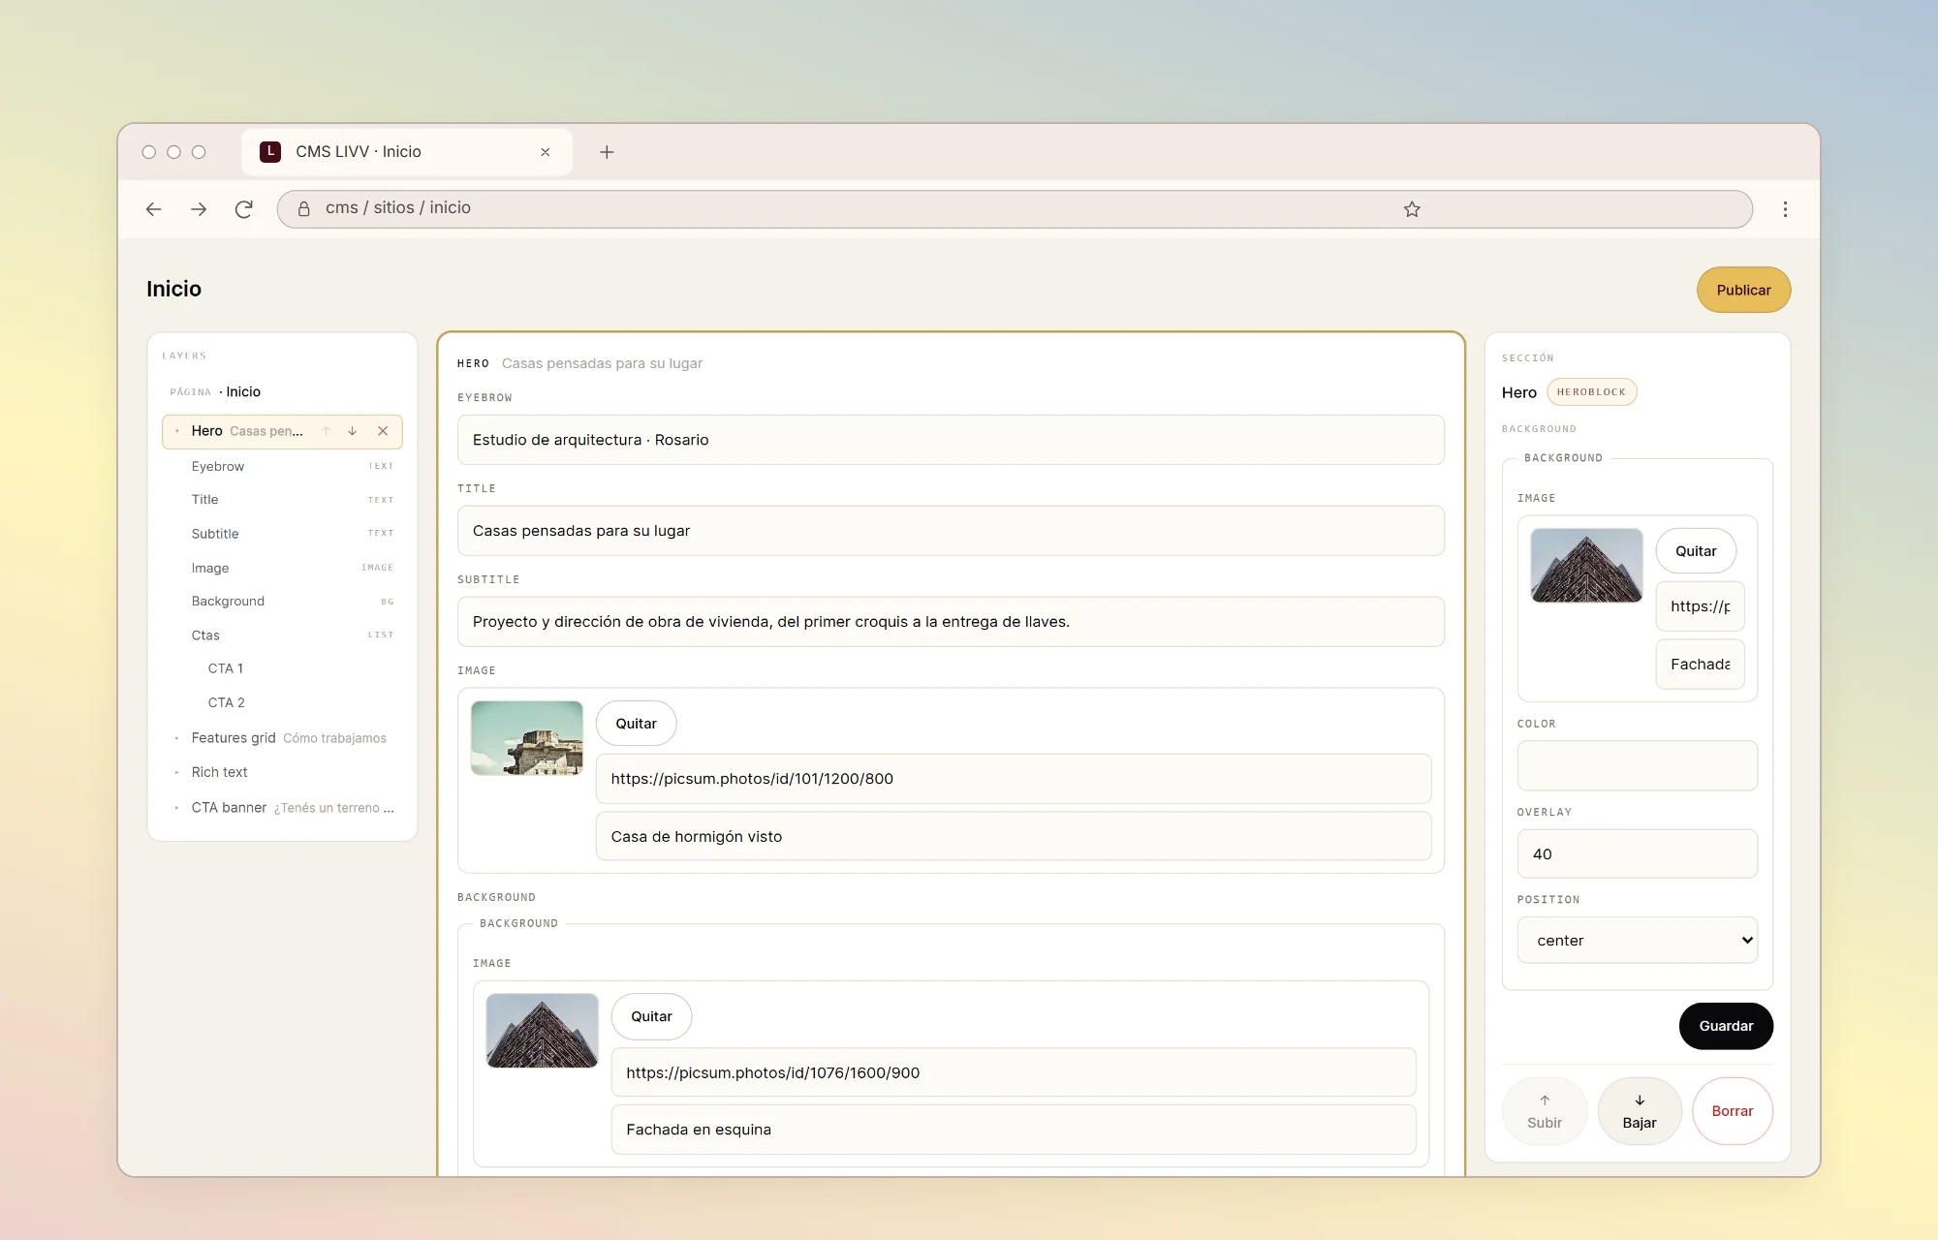
Task: Click the Overlay field showing 40
Action: pos(1637,853)
